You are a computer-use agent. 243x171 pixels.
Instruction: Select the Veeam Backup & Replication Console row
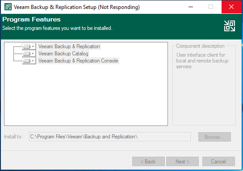tap(78, 61)
